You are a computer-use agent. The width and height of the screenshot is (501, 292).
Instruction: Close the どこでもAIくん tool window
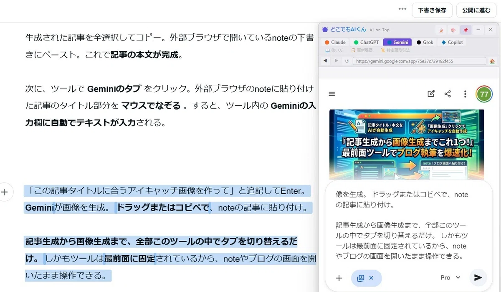[491, 30]
